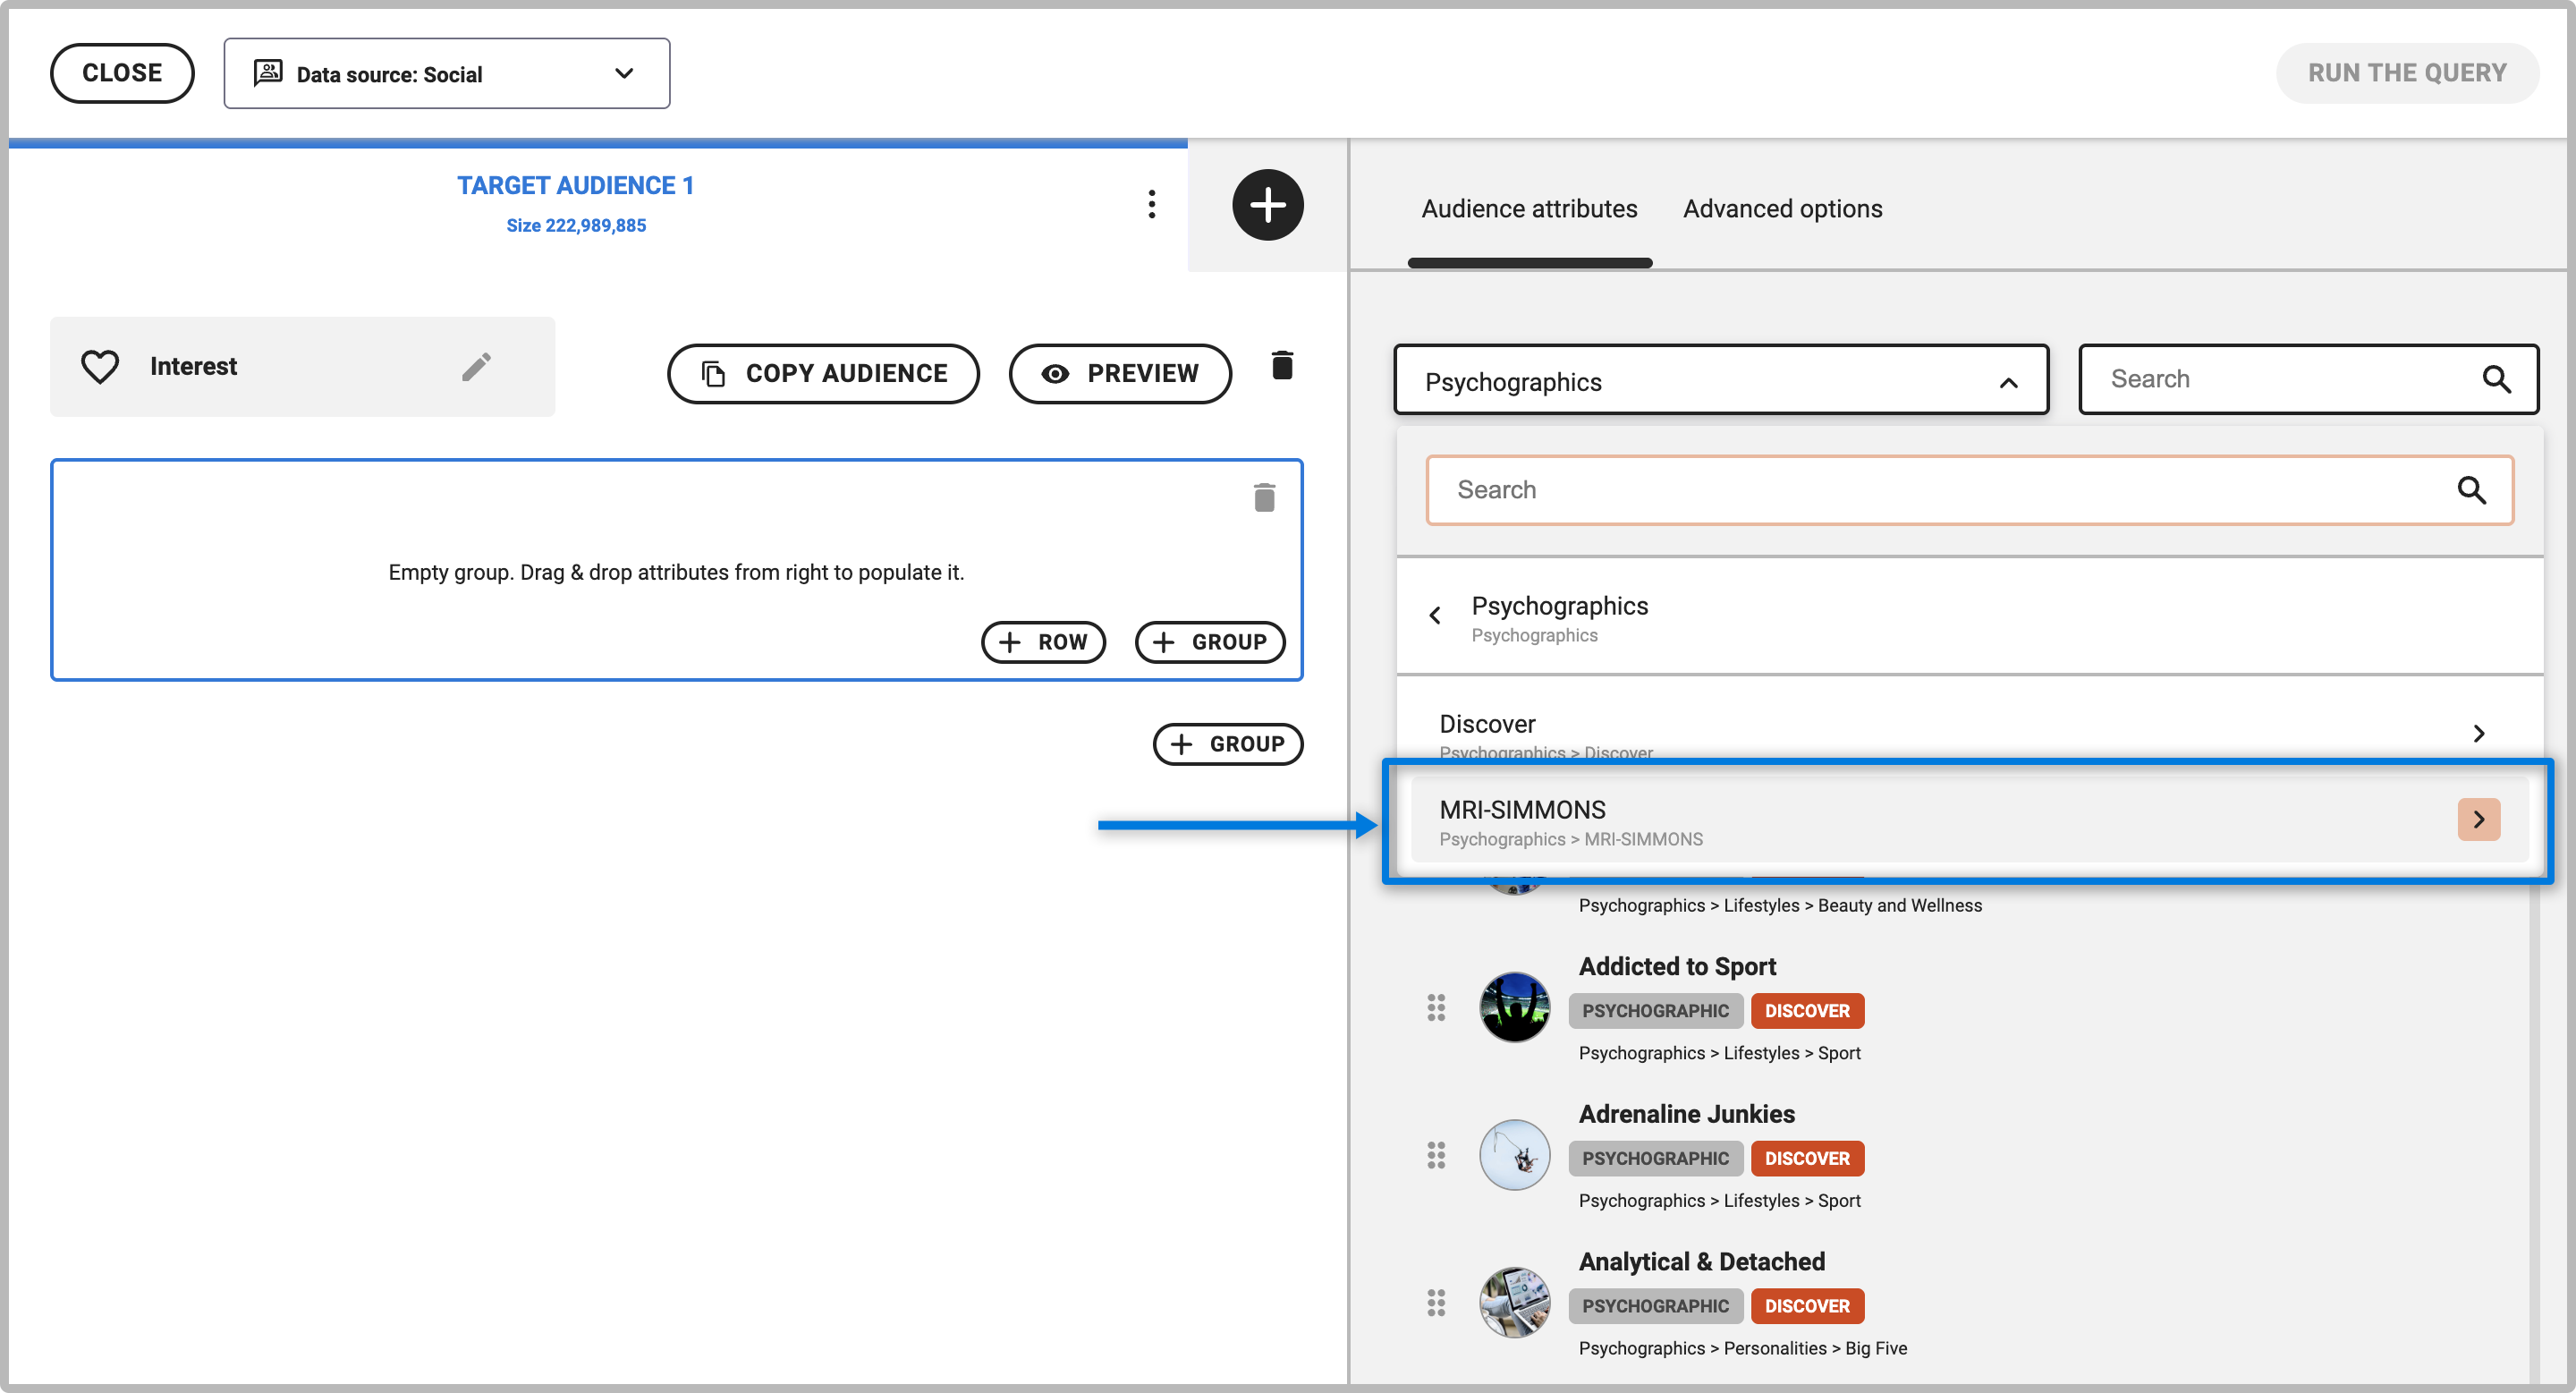
Task: Expand the MRI-SIMMONS category arrow
Action: [x=2478, y=820]
